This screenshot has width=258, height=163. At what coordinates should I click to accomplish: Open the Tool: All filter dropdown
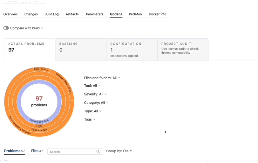pyautogui.click(x=92, y=86)
